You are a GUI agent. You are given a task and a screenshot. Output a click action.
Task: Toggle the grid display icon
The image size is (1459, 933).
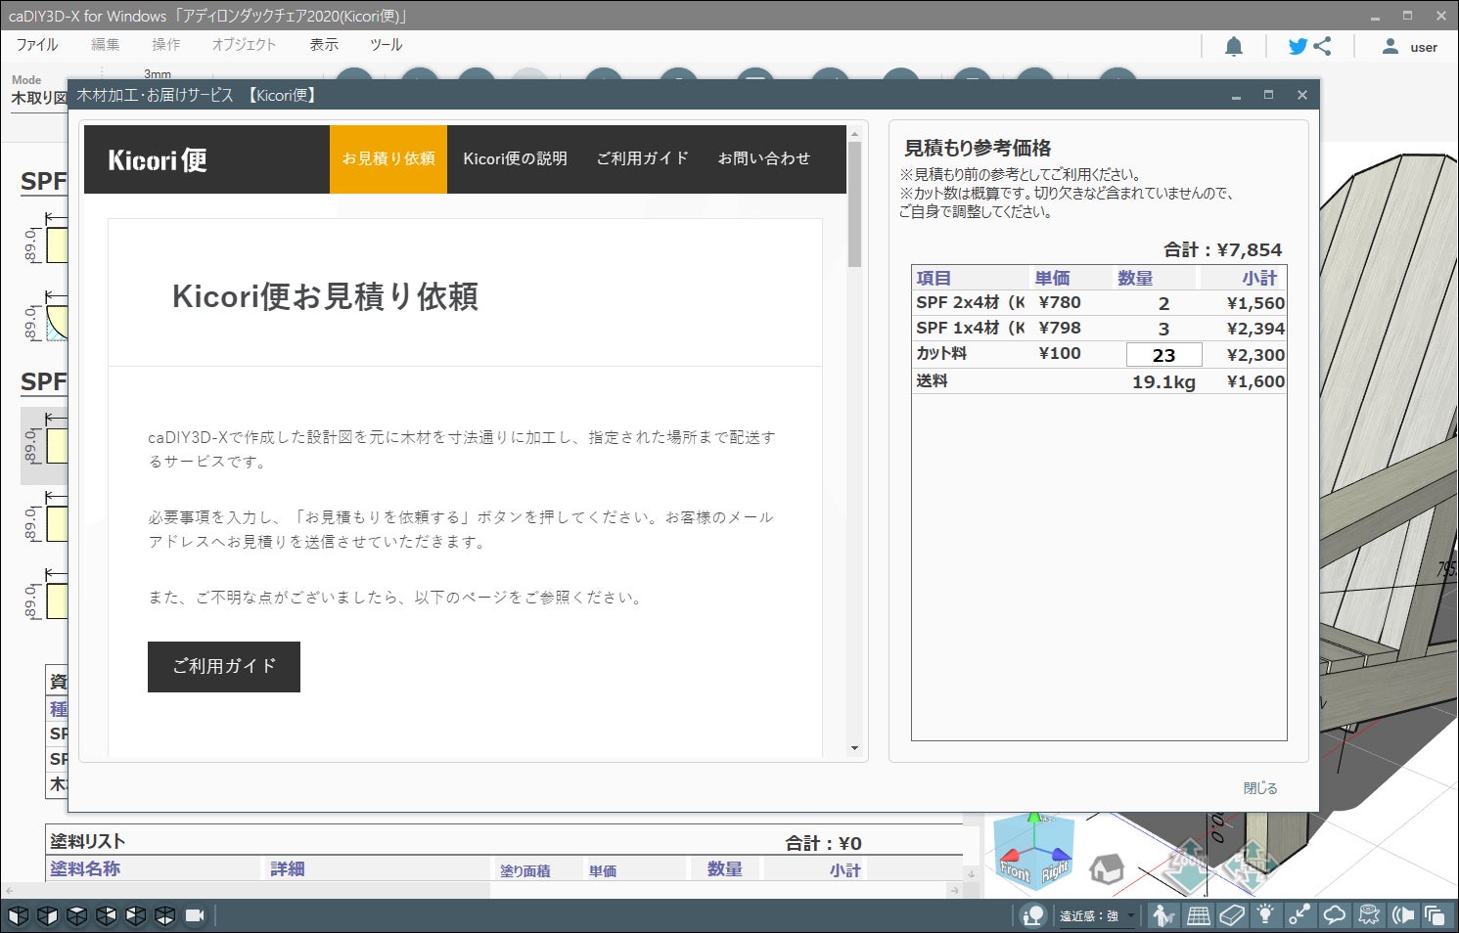click(1198, 915)
